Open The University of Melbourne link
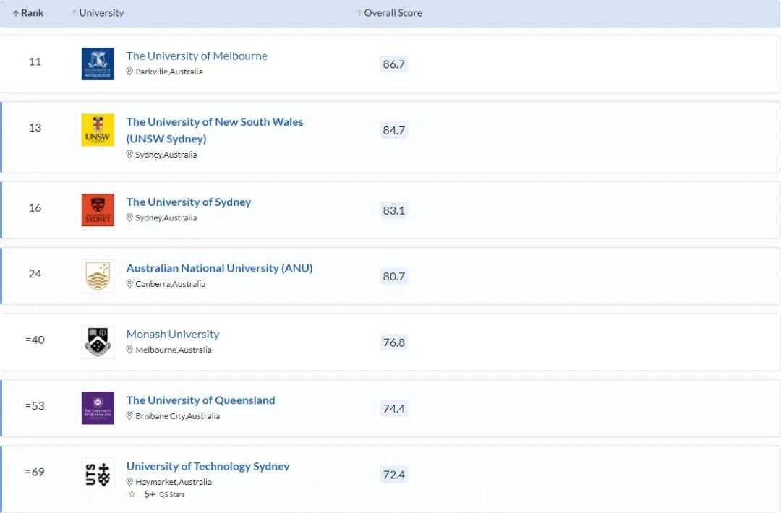Viewport: 781px width, 513px height. [197, 56]
